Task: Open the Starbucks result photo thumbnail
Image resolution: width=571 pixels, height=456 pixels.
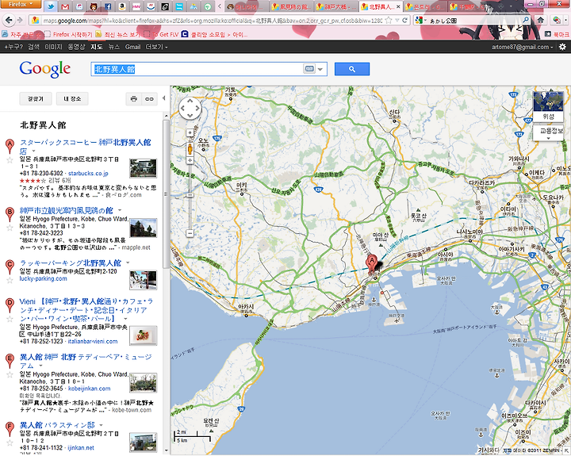Action: 143,168
